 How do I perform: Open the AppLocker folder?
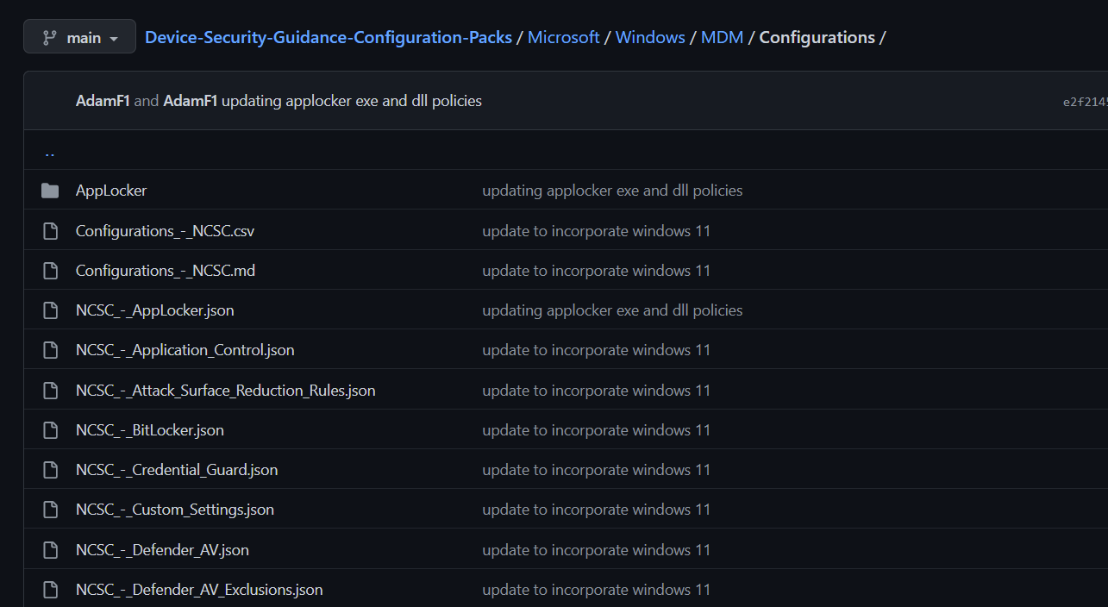click(x=111, y=191)
